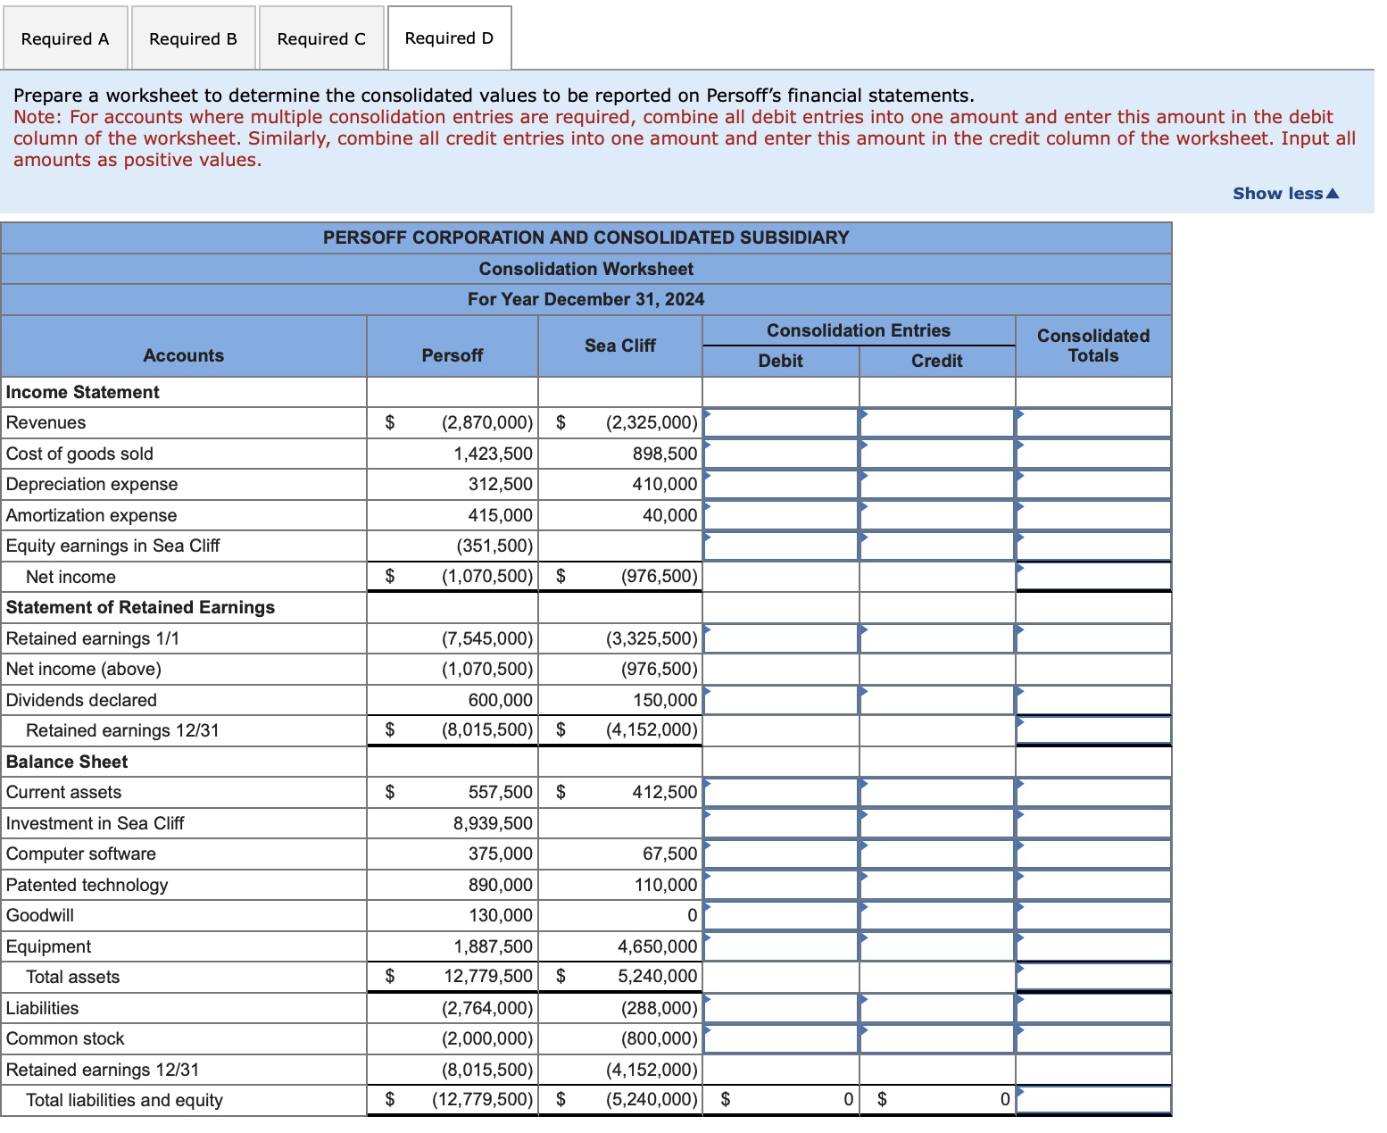Click the Consolidated Totals column header
The image size is (1387, 1133).
pyautogui.click(x=1093, y=346)
